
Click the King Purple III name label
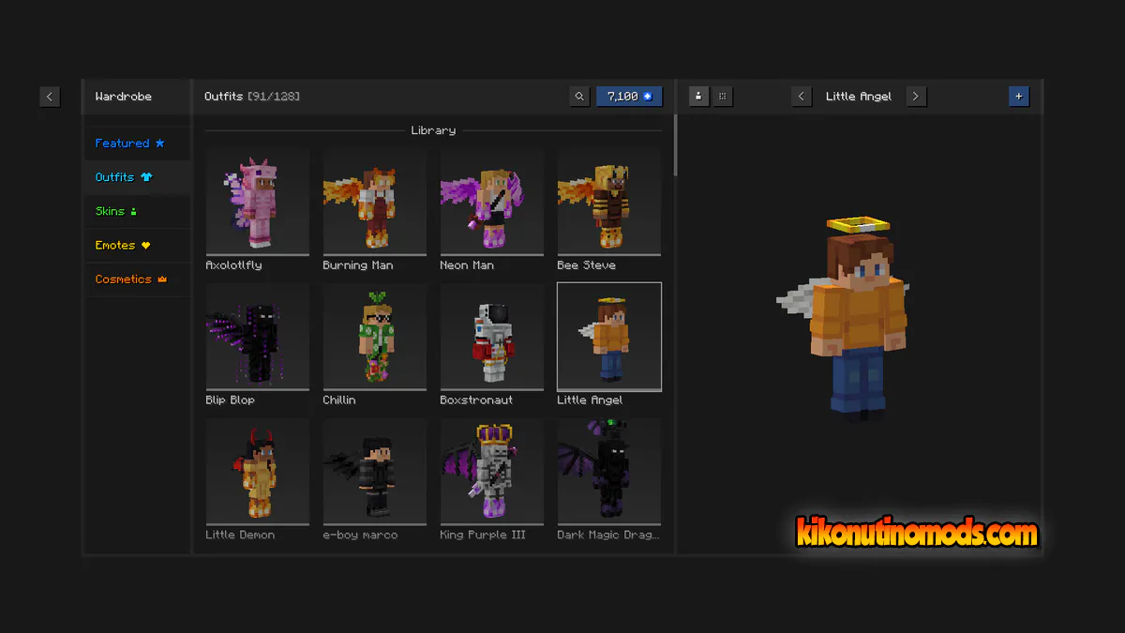tap(483, 535)
